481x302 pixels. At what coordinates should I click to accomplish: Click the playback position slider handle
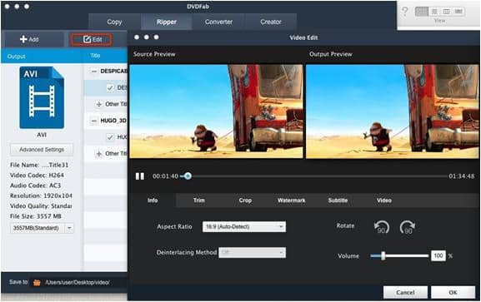click(188, 176)
